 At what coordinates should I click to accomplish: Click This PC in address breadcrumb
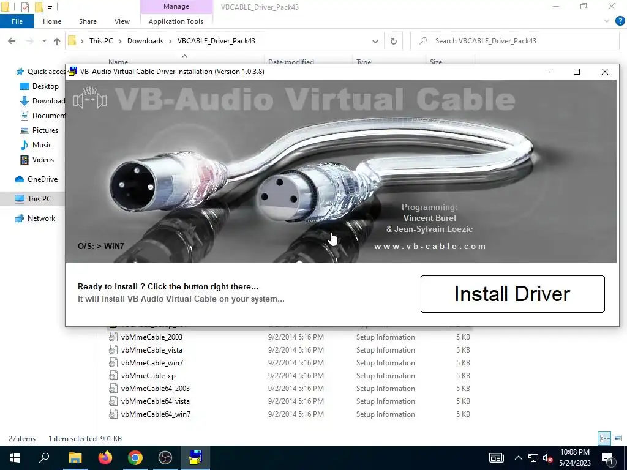pos(101,41)
